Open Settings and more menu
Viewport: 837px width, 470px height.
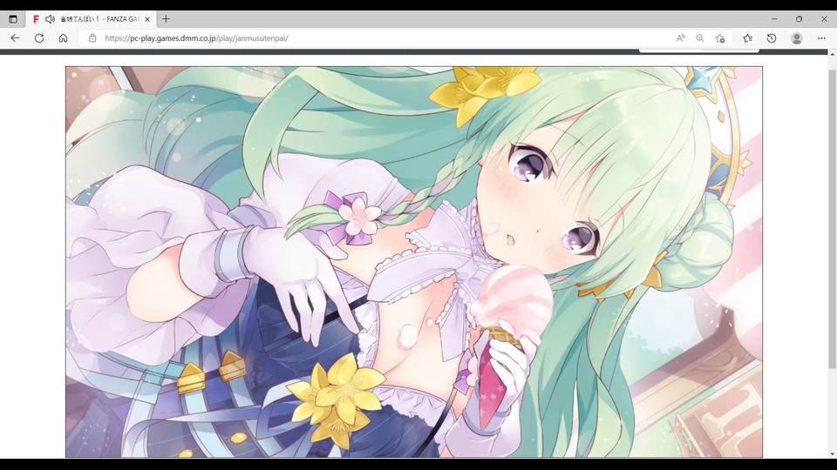(x=821, y=38)
